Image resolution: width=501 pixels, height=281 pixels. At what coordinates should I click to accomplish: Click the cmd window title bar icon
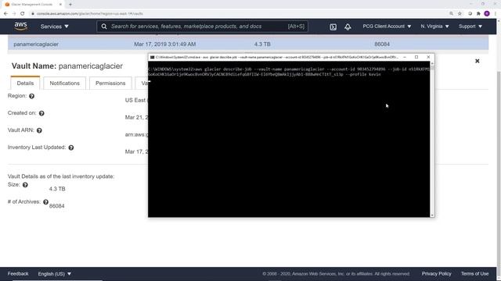point(153,57)
